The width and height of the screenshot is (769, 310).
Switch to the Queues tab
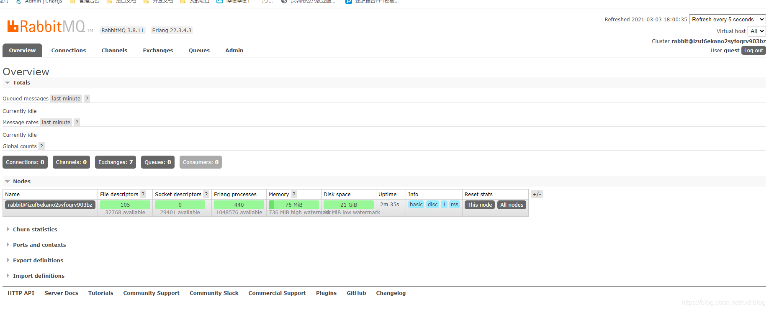tap(199, 51)
